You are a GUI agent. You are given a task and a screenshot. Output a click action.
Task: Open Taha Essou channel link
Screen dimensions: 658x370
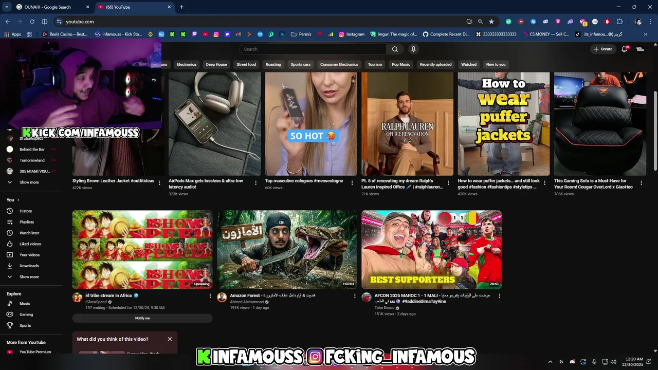pos(385,308)
